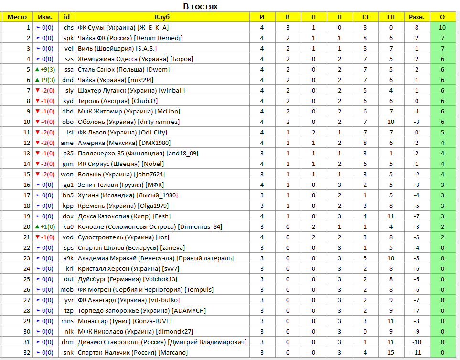Select the cell 'Оболонь (Украина) [dirty ramirez]'

tap(163, 122)
